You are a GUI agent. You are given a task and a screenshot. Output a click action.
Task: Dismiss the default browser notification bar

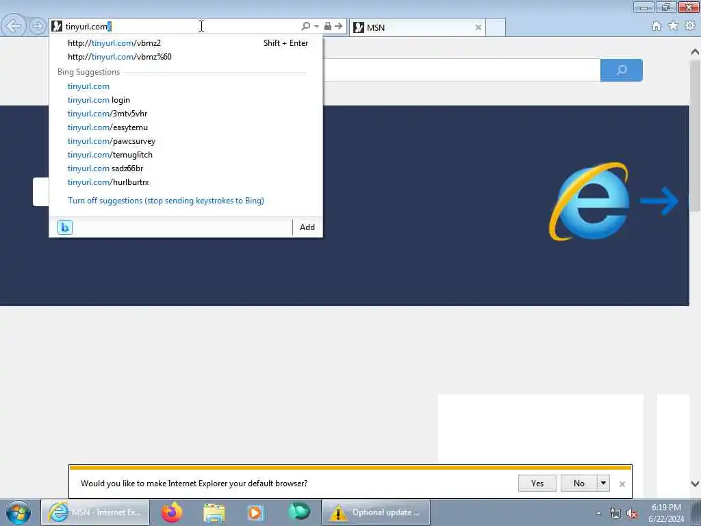pos(622,484)
